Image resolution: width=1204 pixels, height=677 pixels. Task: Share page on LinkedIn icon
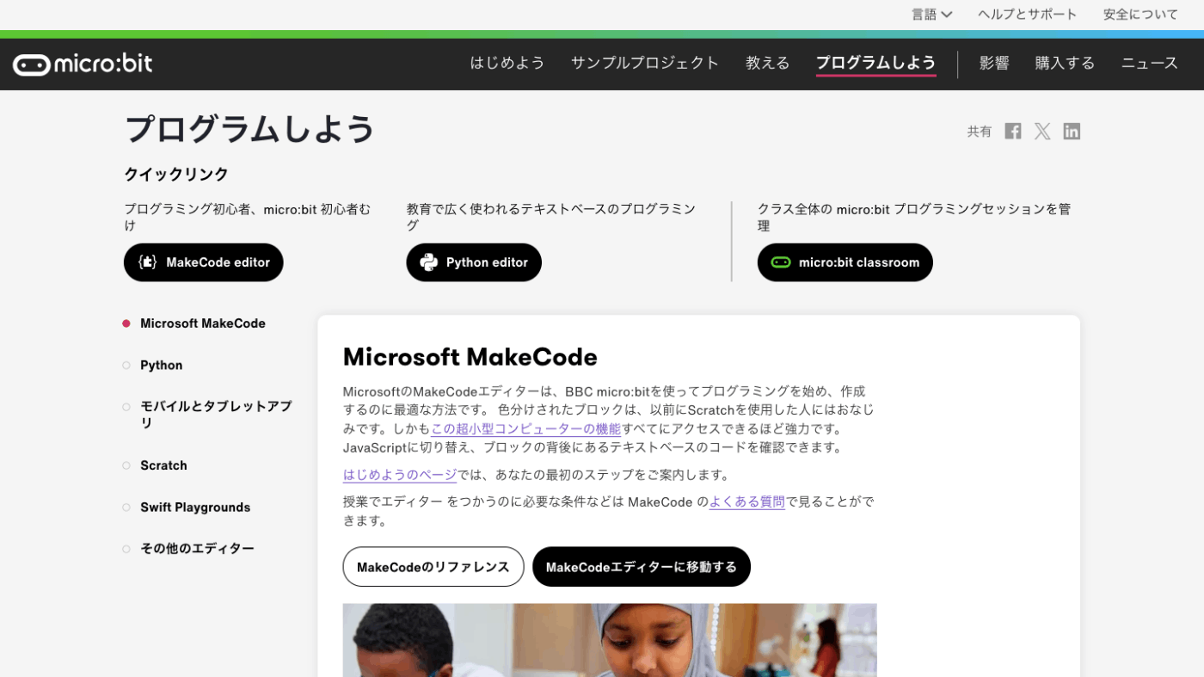point(1072,131)
